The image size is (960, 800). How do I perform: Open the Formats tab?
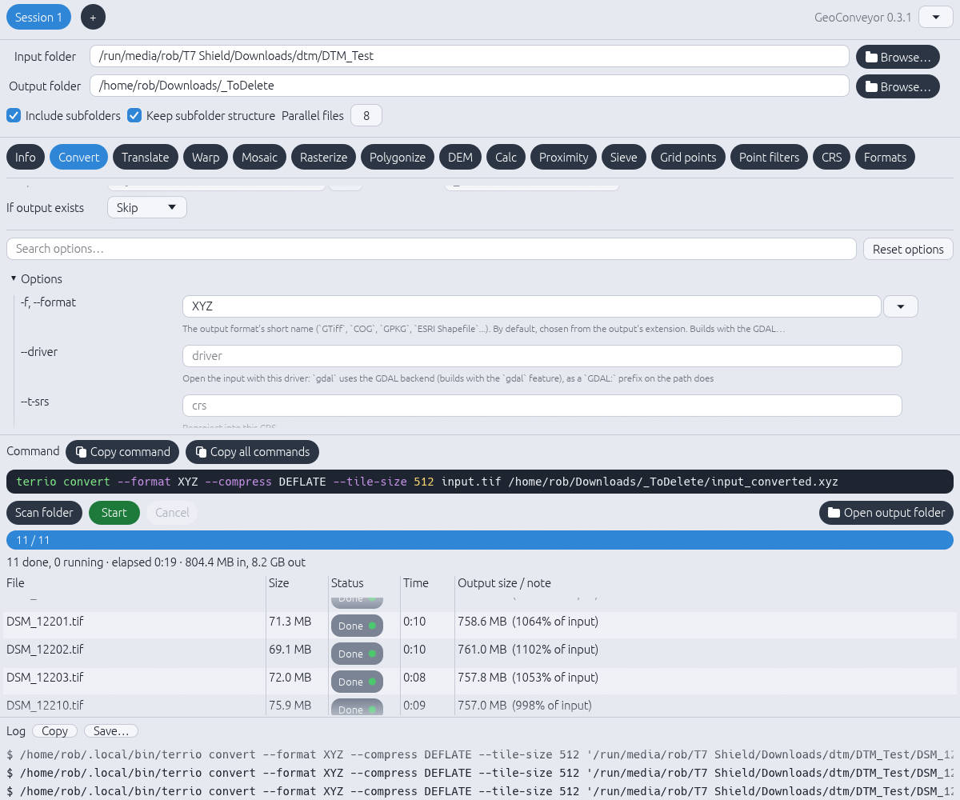(885, 157)
